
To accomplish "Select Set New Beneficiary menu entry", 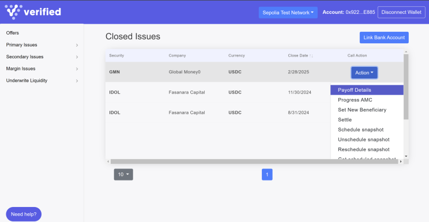I will point(367,110).
